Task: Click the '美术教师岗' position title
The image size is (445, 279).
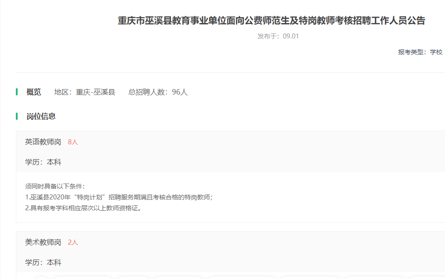Action: [43, 242]
